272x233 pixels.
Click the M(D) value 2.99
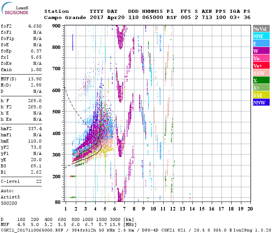tap(36, 85)
